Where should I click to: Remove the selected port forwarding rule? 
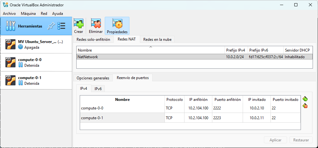(305, 106)
